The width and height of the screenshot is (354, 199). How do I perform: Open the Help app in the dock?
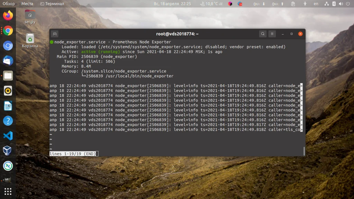(x=8, y=121)
